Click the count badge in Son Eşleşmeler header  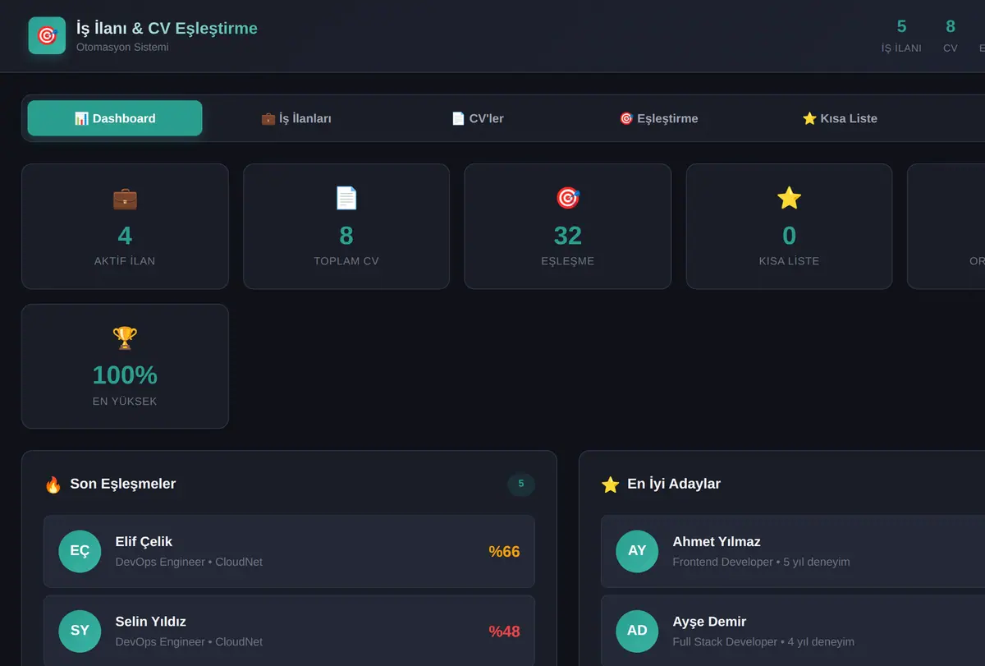click(521, 485)
